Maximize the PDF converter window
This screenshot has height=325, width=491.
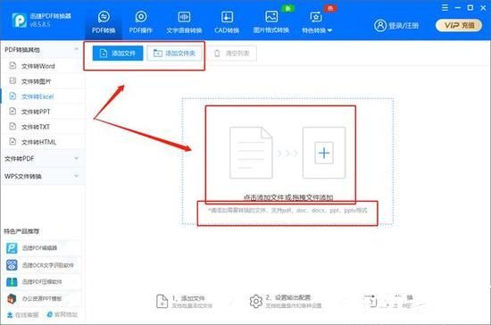tap(470, 7)
